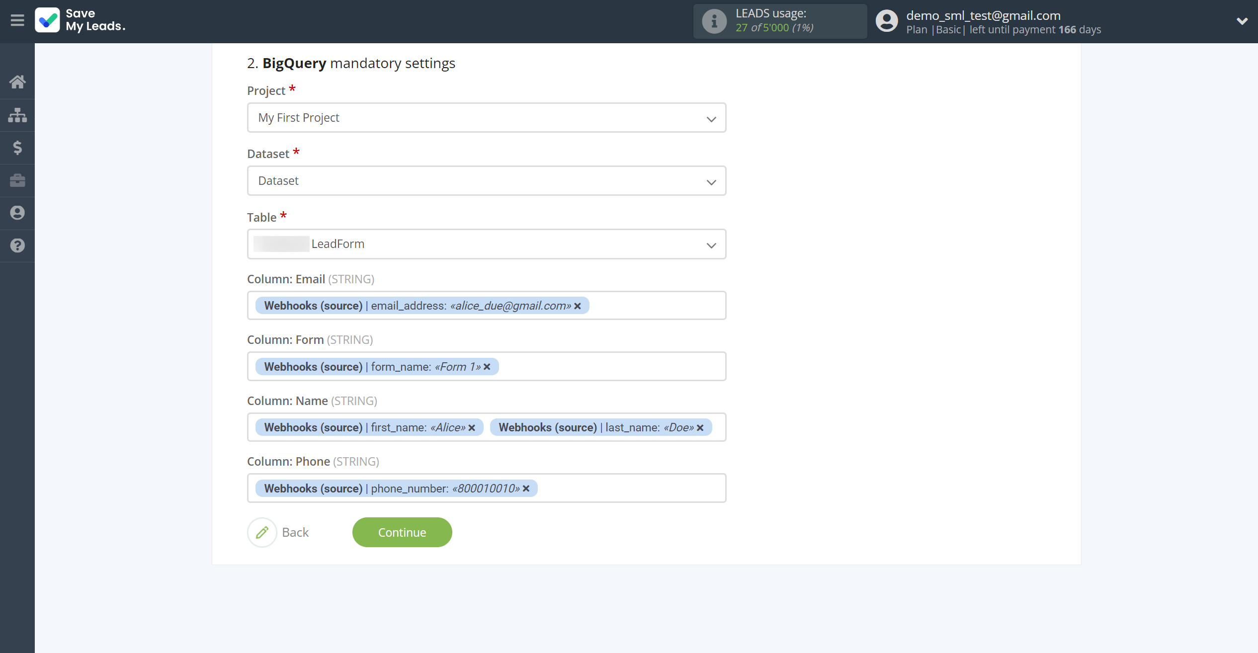1258x653 pixels.
Task: Open the Table LeadForm dropdown
Action: (487, 244)
